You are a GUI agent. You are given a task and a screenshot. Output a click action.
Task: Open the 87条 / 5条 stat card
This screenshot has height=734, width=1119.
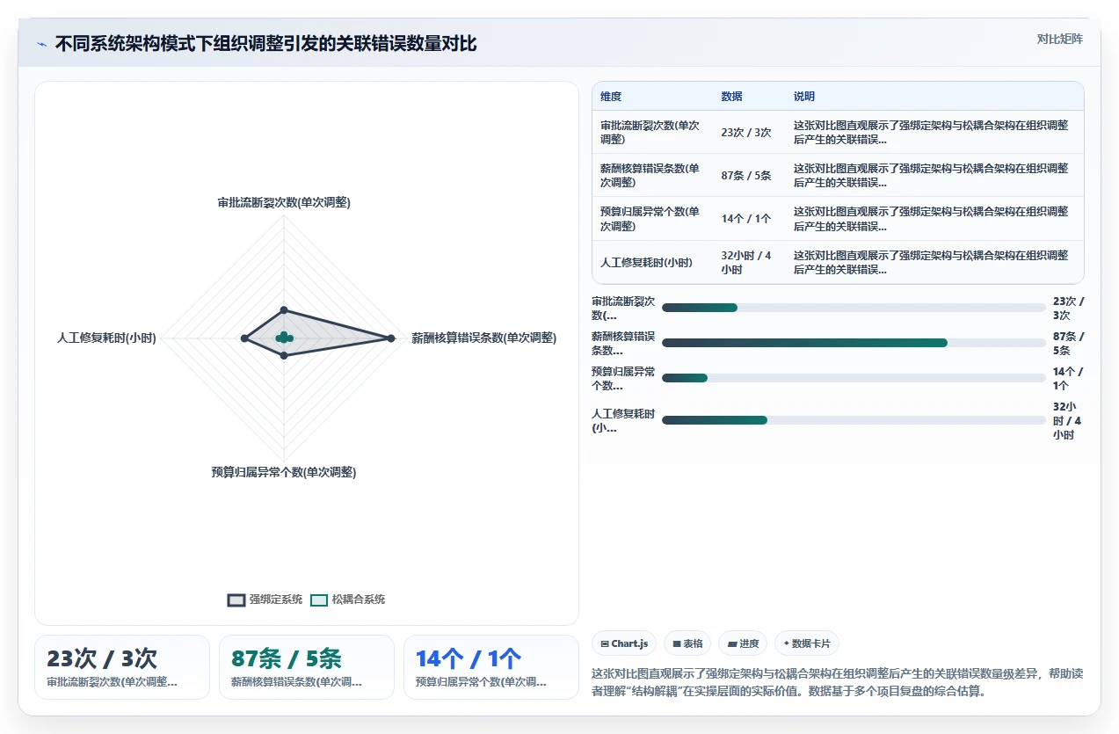click(x=307, y=667)
